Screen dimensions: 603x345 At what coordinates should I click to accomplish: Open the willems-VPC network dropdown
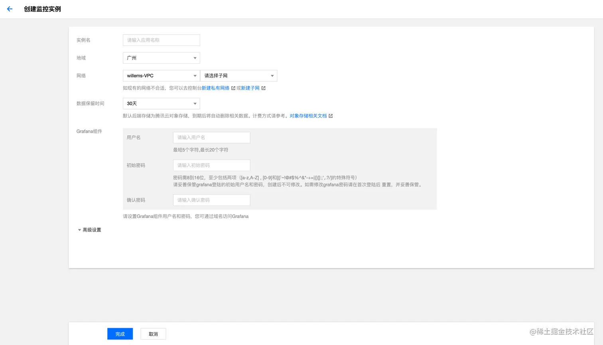161,75
